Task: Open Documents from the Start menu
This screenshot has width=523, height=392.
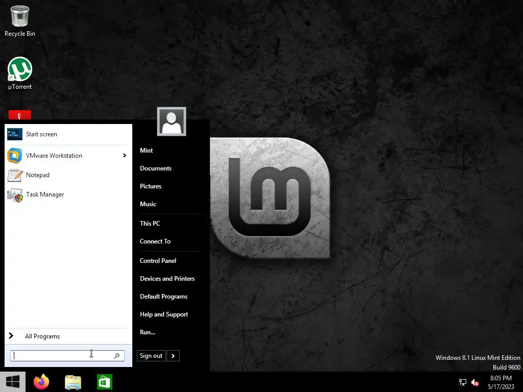Action: click(x=156, y=168)
